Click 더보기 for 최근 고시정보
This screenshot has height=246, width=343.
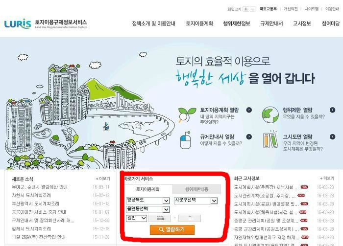[x=327, y=179]
